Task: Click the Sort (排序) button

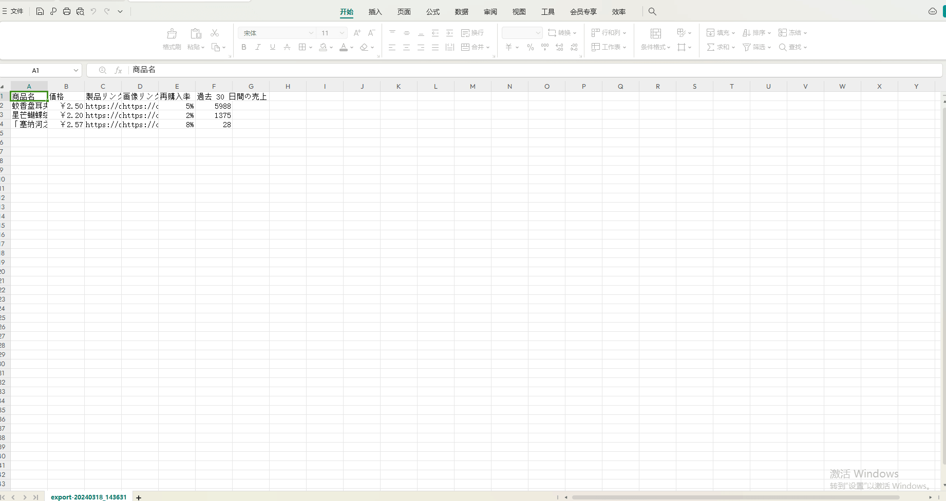Action: pyautogui.click(x=757, y=33)
